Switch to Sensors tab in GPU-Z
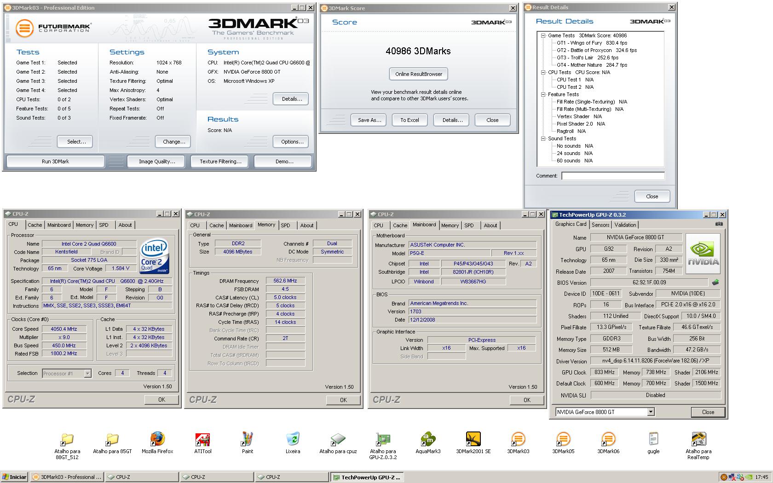Screen dimensions: 773x483 point(600,225)
